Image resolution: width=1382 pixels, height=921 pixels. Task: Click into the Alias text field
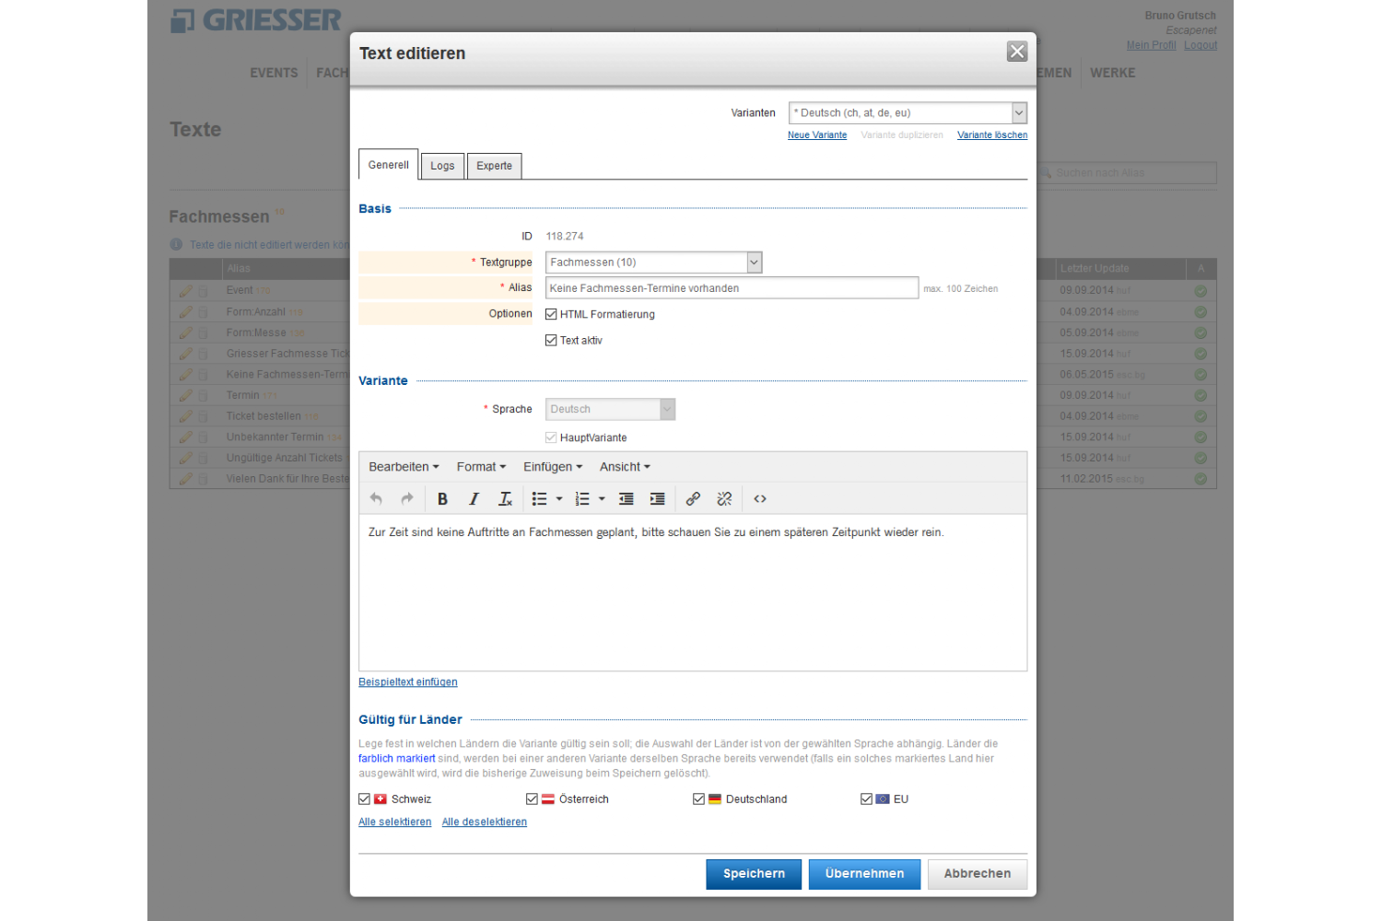[x=732, y=288]
